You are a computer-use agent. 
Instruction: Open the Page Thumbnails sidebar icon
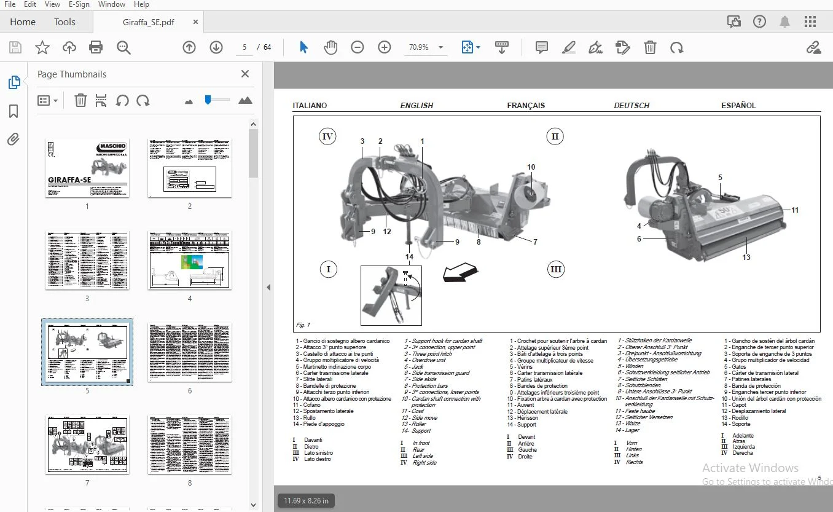point(14,82)
